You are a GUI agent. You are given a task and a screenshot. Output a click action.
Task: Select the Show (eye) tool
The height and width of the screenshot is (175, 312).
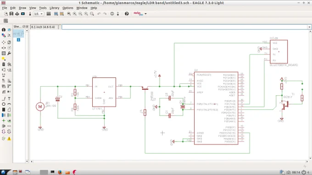coord(9,30)
